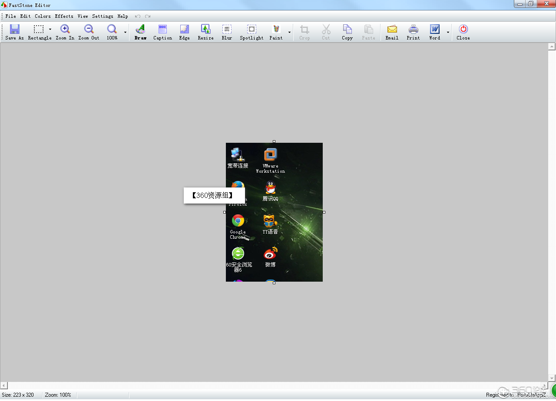Expand the Paint dropdown arrow
556x401 pixels.
tap(289, 32)
